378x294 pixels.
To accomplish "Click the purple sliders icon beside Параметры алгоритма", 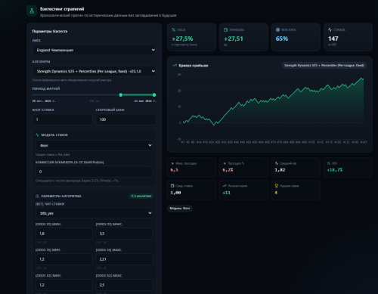I will tap(37, 196).
